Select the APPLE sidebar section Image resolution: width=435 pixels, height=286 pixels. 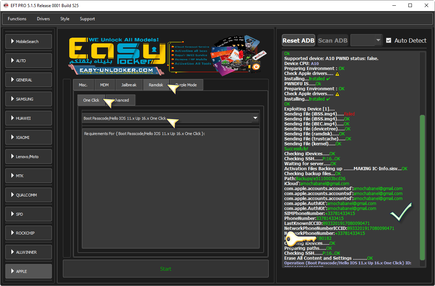[x=29, y=271]
